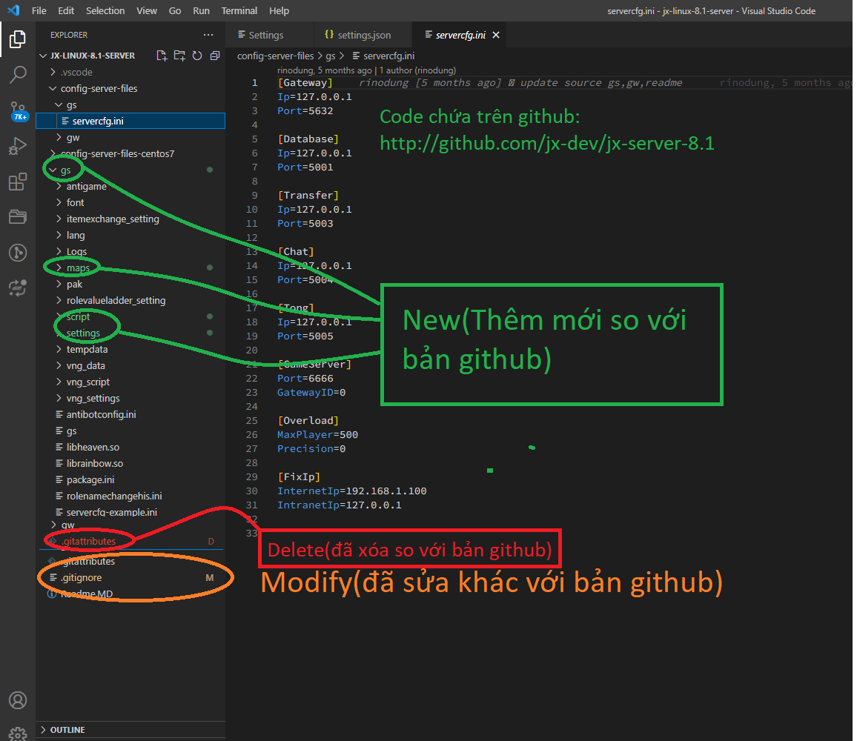The width and height of the screenshot is (857, 741).
Task: Click the VS Code logo icon
Action: (x=13, y=10)
